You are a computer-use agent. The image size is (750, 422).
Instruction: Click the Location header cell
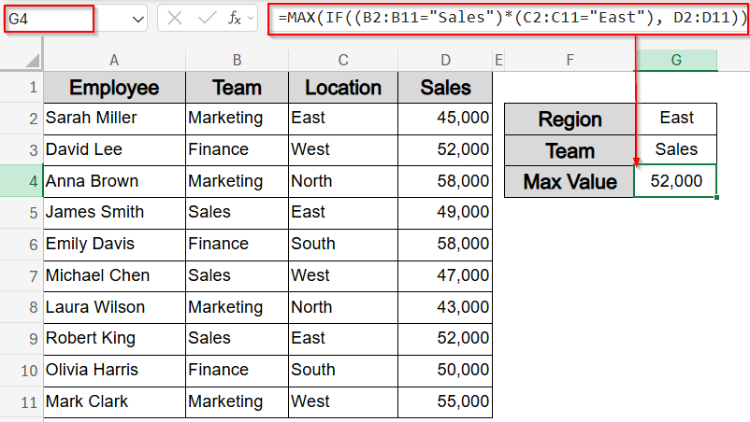[343, 88]
